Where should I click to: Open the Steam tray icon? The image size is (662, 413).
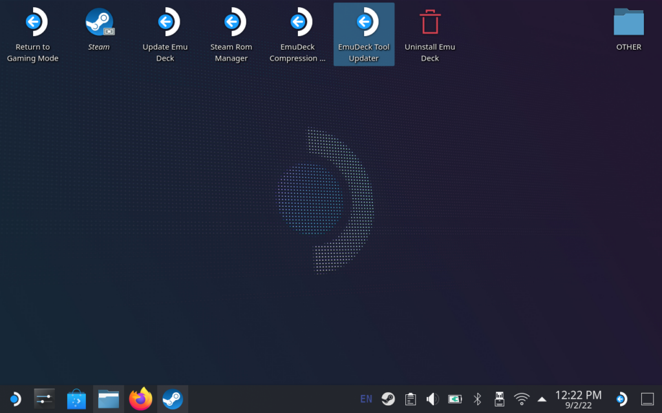click(x=388, y=399)
